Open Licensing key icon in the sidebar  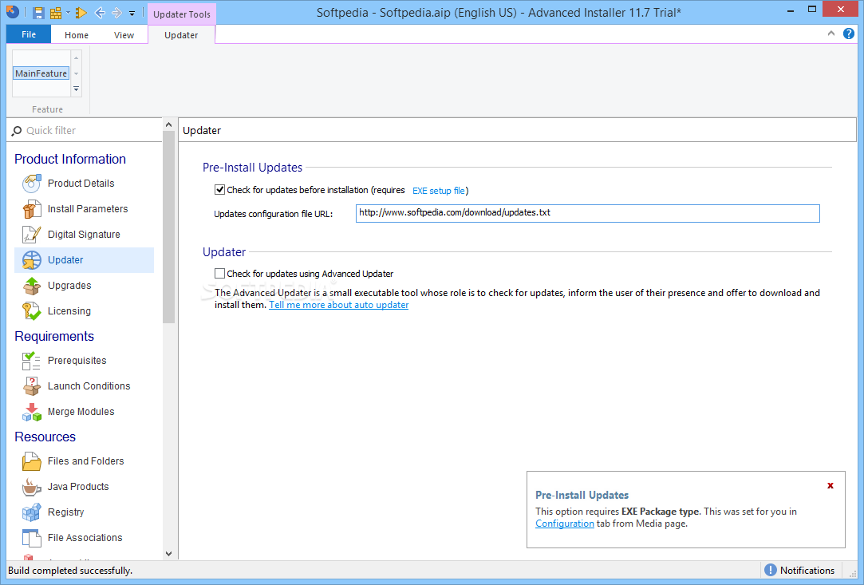31,311
